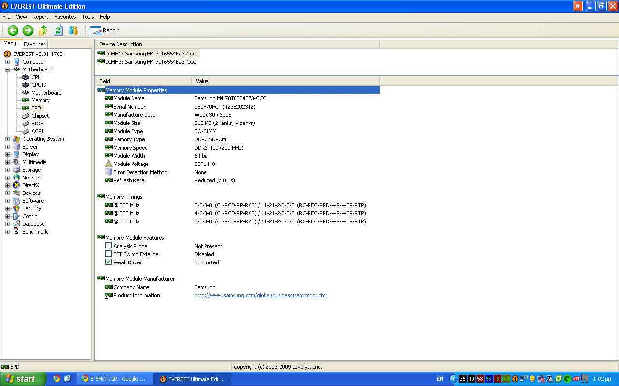The width and height of the screenshot is (619, 386).
Task: Click the Windows Start button
Action: [23, 379]
